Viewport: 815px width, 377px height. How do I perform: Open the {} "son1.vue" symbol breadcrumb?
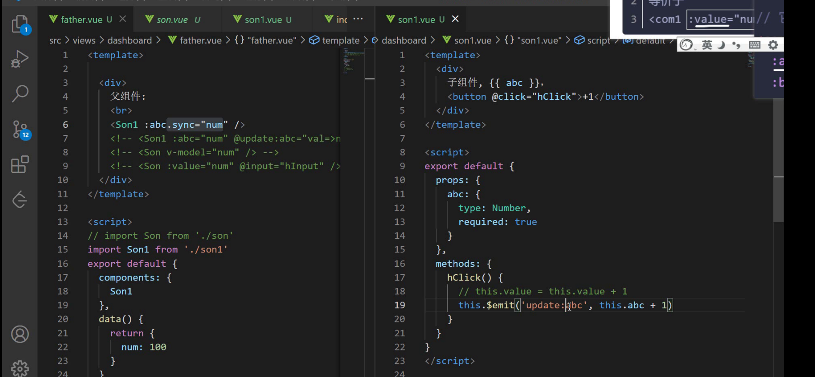(x=533, y=41)
